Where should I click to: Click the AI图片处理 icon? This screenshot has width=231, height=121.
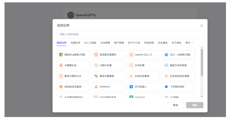click(96, 65)
